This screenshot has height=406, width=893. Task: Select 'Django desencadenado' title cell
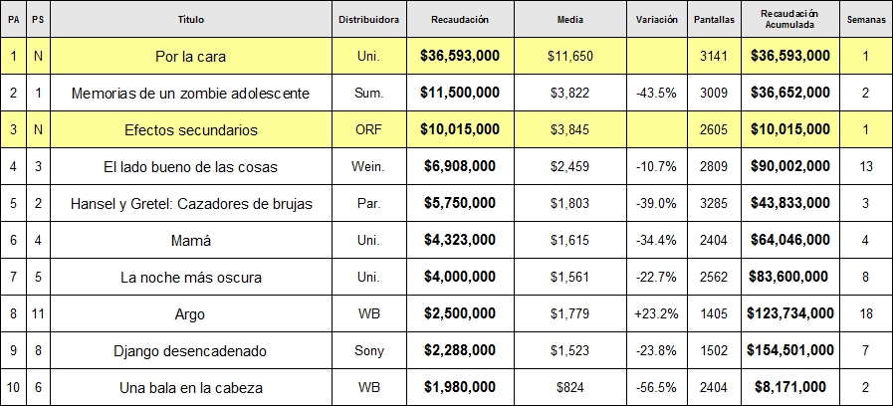pyautogui.click(x=191, y=350)
